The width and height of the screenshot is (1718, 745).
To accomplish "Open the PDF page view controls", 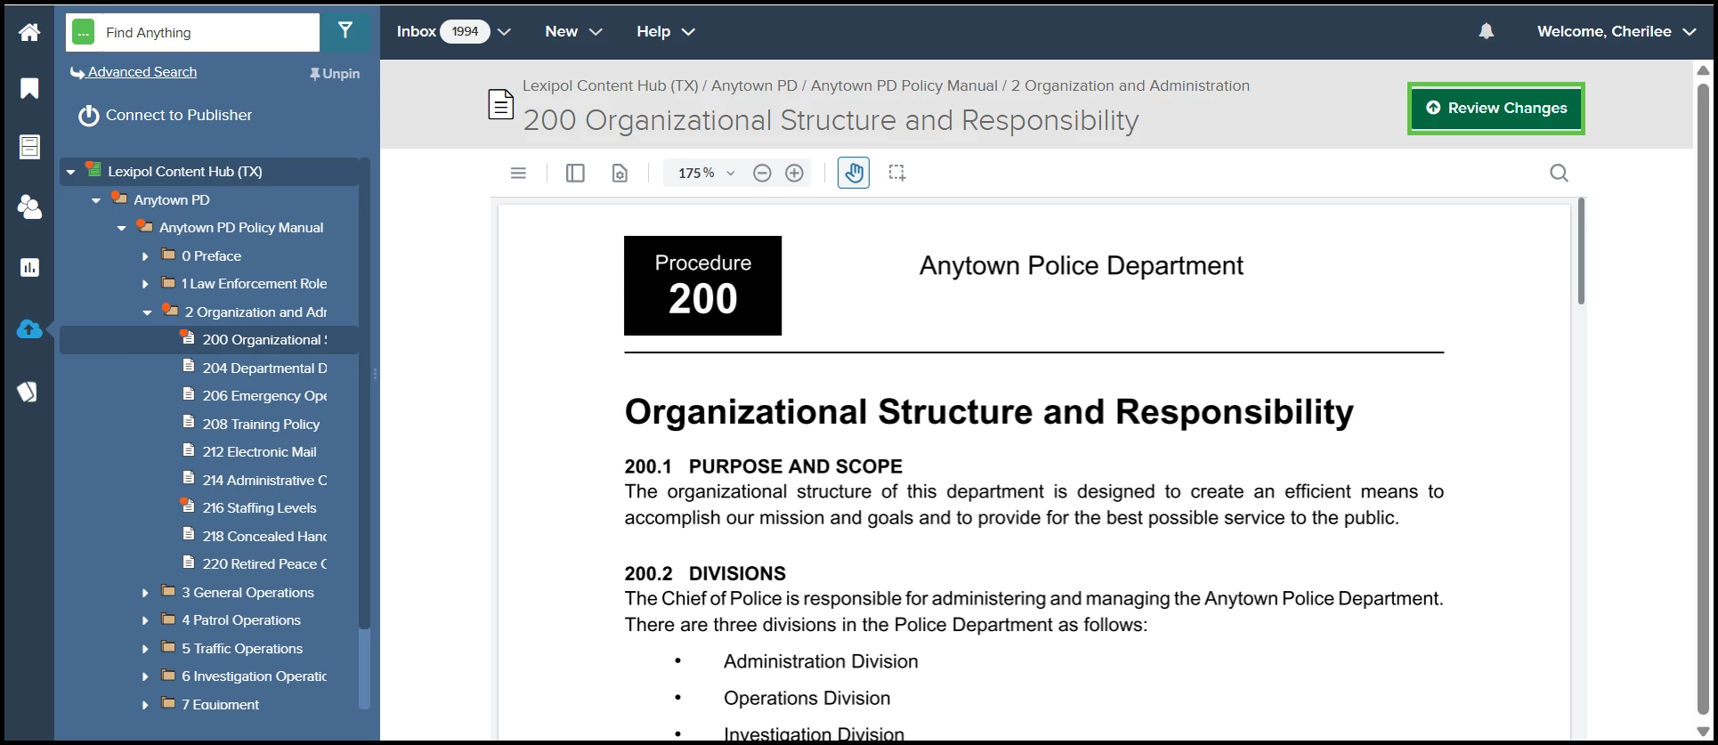I will click(x=620, y=173).
